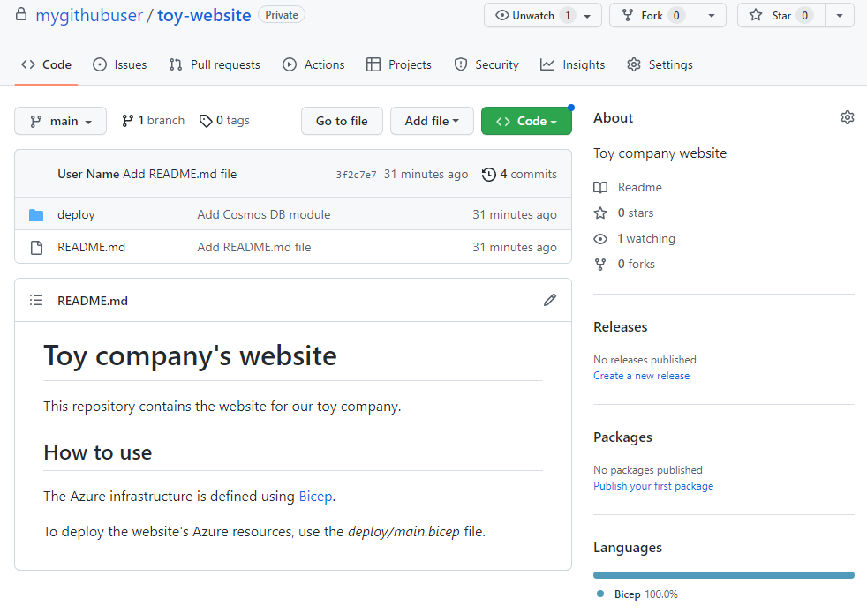Click the Releases heading link
Image resolution: width=867 pixels, height=613 pixels.
pyautogui.click(x=621, y=327)
